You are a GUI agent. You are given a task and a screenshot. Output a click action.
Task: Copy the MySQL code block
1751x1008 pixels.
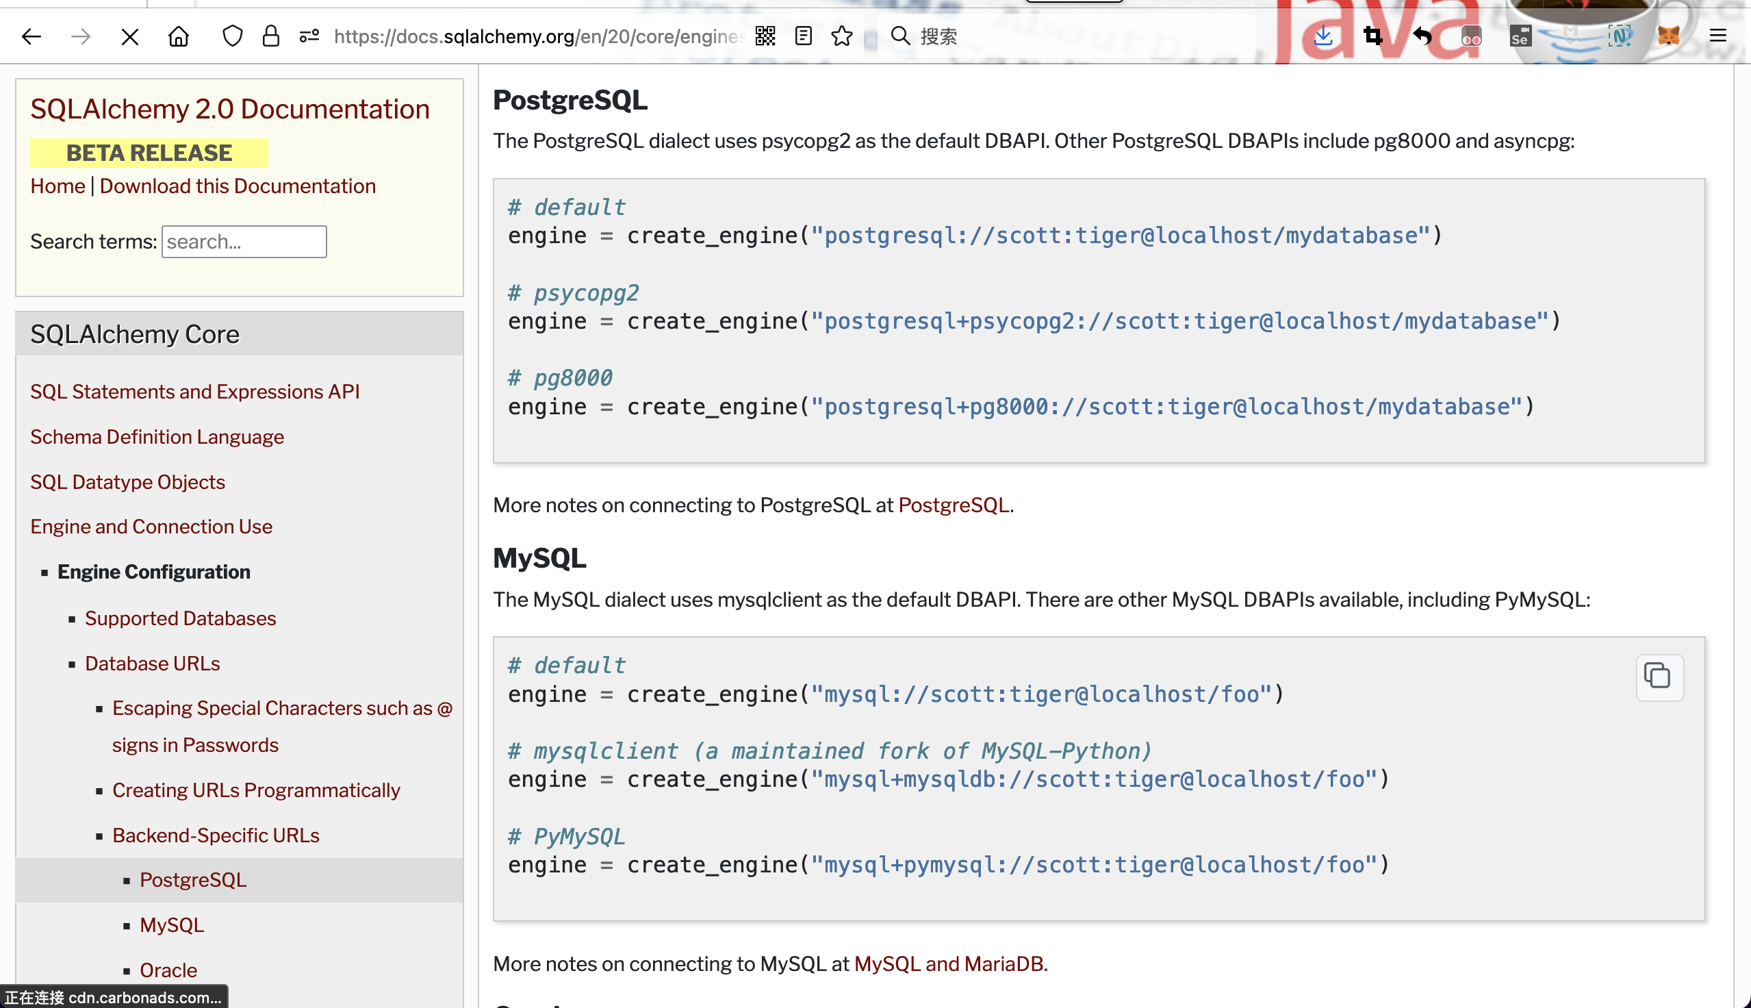pyautogui.click(x=1659, y=677)
